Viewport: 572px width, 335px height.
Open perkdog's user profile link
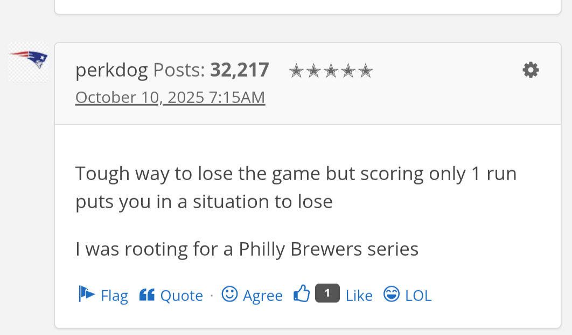(x=111, y=70)
